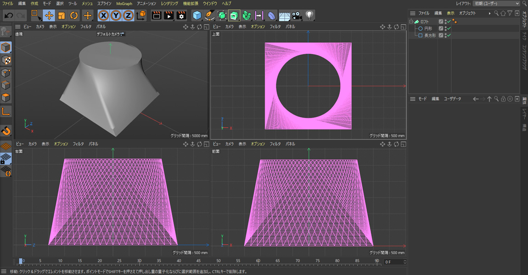Toggle visibility dots for 円形 object
Image resolution: width=528 pixels, height=275 pixels.
click(445, 28)
